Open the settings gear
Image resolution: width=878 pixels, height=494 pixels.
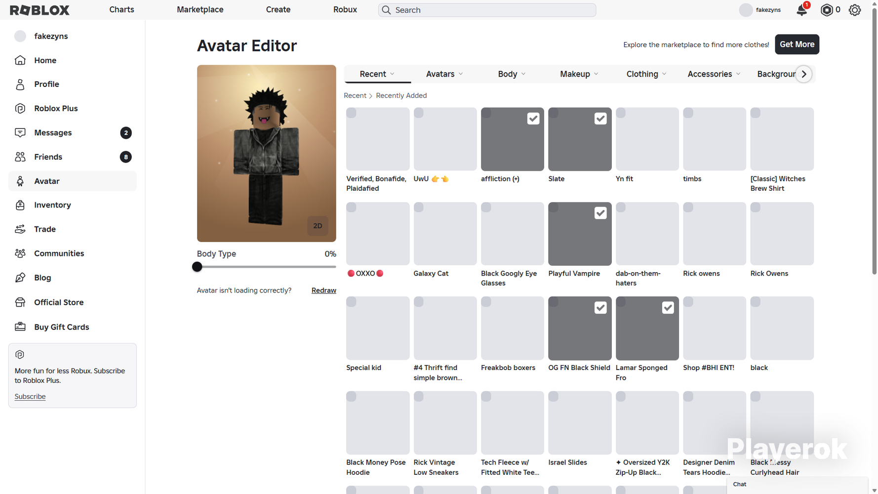click(855, 10)
